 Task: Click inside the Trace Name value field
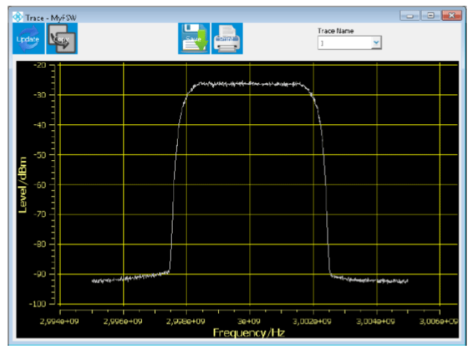(344, 43)
